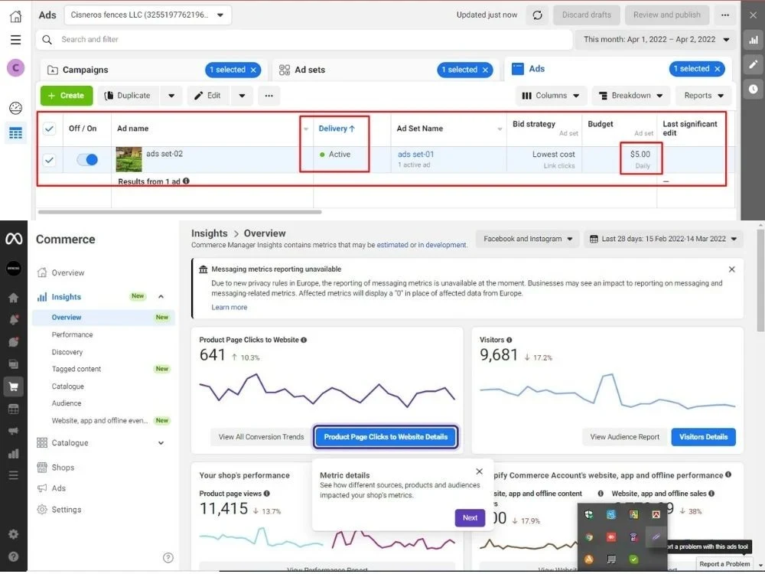Click the info icon beside Product Page Clicks to Website
The height and width of the screenshot is (574, 765).
tap(304, 340)
